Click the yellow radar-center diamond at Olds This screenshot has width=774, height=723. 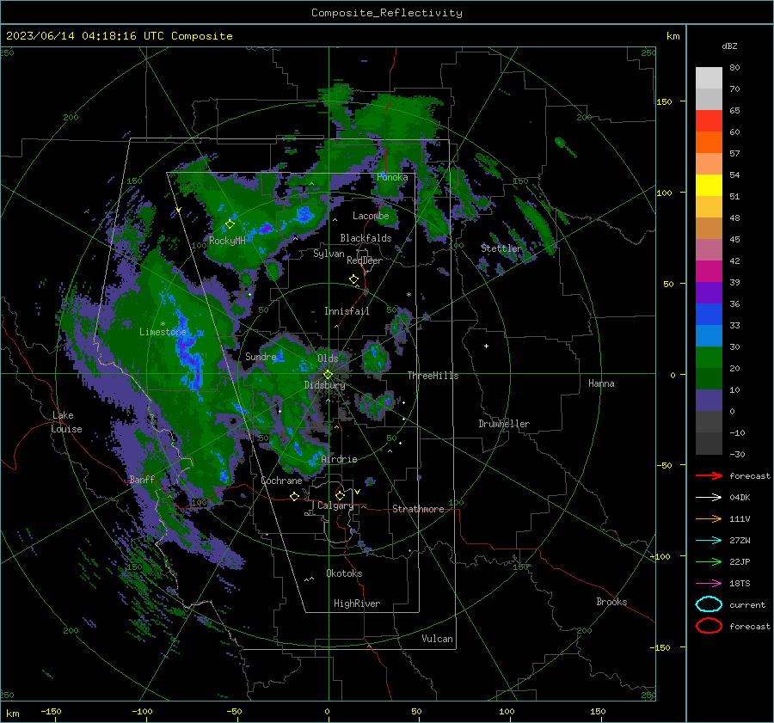[x=328, y=375]
